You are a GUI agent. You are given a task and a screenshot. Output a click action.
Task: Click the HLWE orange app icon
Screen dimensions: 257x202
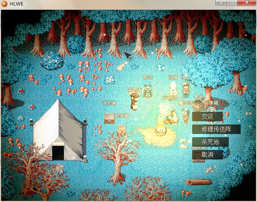4,4
